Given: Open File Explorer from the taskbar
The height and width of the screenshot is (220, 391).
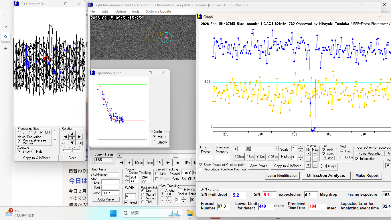Looking at the screenshot, I should tap(190, 213).
